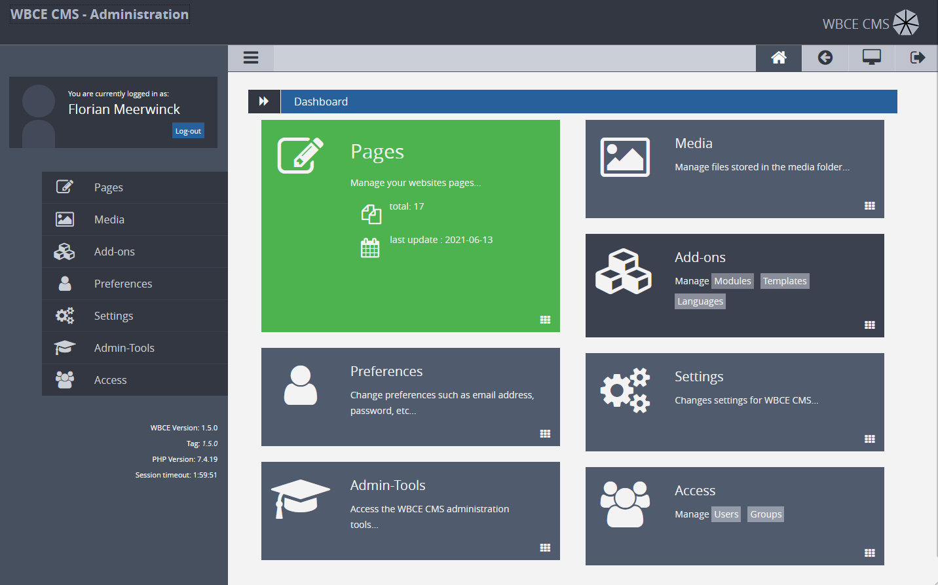Image resolution: width=938 pixels, height=585 pixels.
Task: Click the 'total: 17' pages count
Action: pos(407,206)
